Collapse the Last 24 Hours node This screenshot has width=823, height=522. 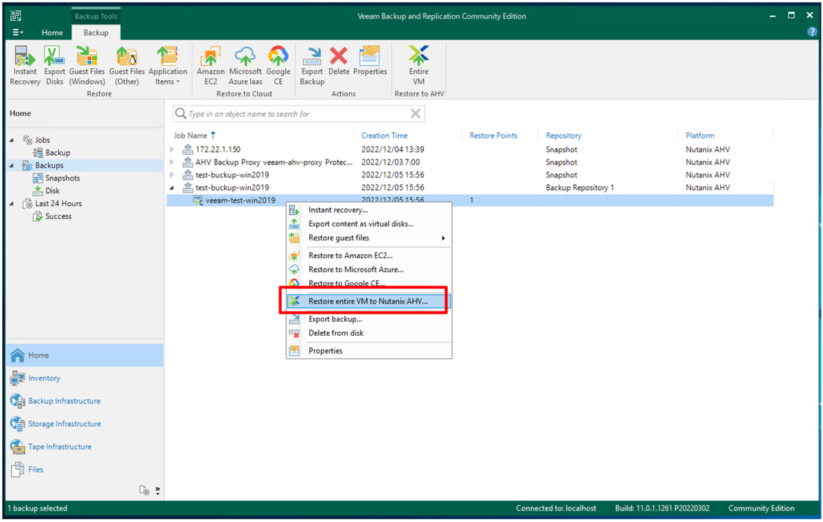(12, 203)
